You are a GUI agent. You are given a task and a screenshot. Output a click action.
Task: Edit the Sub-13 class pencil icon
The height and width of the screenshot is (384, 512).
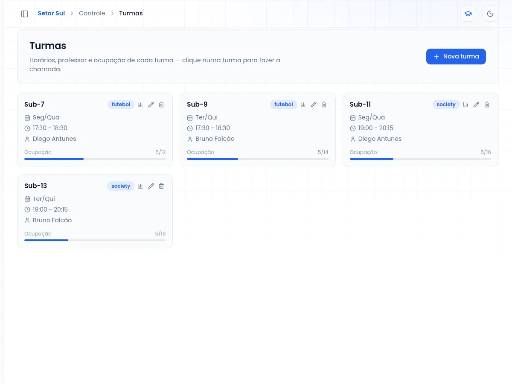[151, 186]
